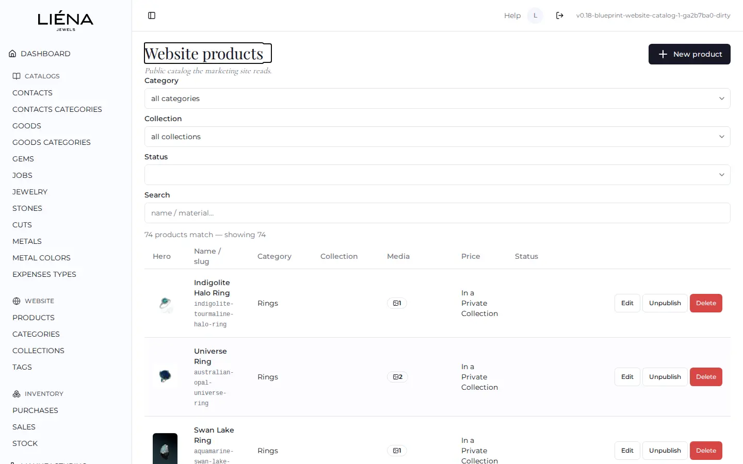743x464 pixels.
Task: Open Cuts in sidebar
Action: point(22,225)
